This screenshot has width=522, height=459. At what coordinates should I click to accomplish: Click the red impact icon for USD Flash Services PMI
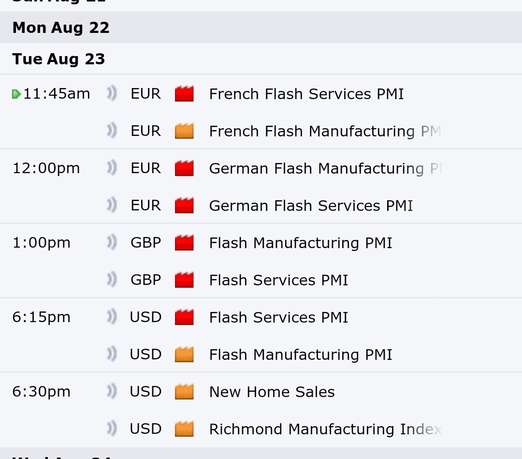184,317
